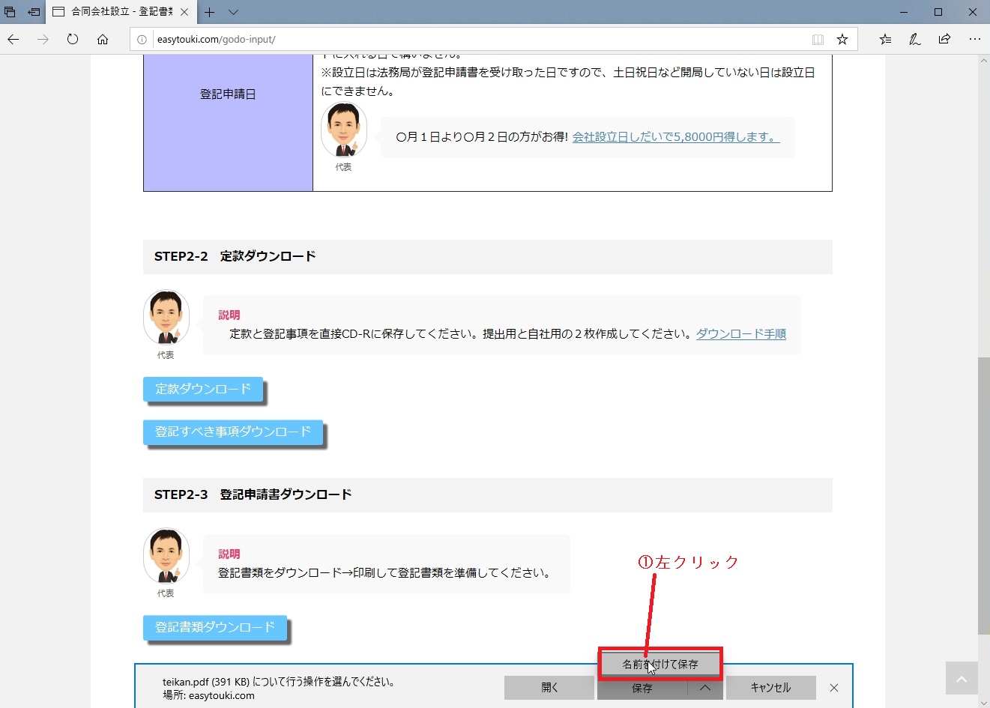Click the browser Back arrow
The image size is (990, 708).
coord(13,39)
